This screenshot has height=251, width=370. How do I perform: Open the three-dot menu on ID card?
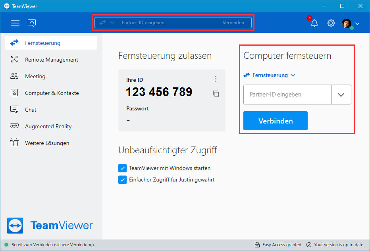tap(216, 79)
